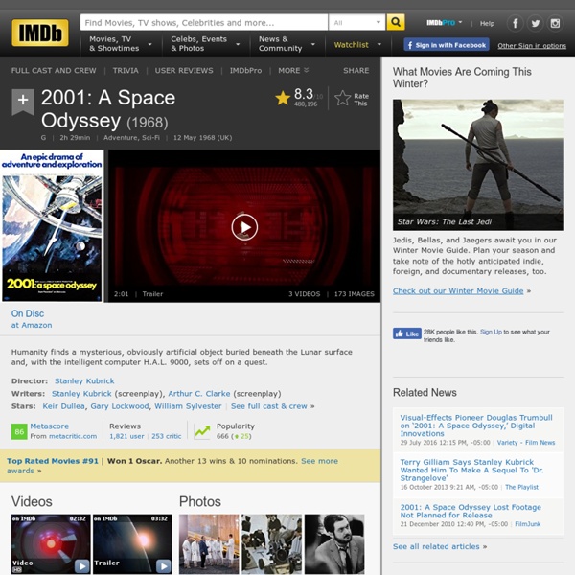Click the Rate This star outline
This screenshot has width=575, height=575.
pyautogui.click(x=342, y=99)
